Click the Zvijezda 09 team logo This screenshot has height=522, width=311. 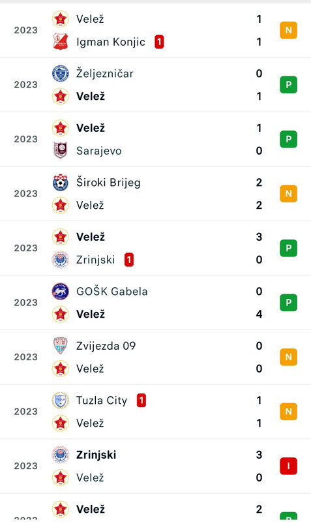pyautogui.click(x=61, y=346)
